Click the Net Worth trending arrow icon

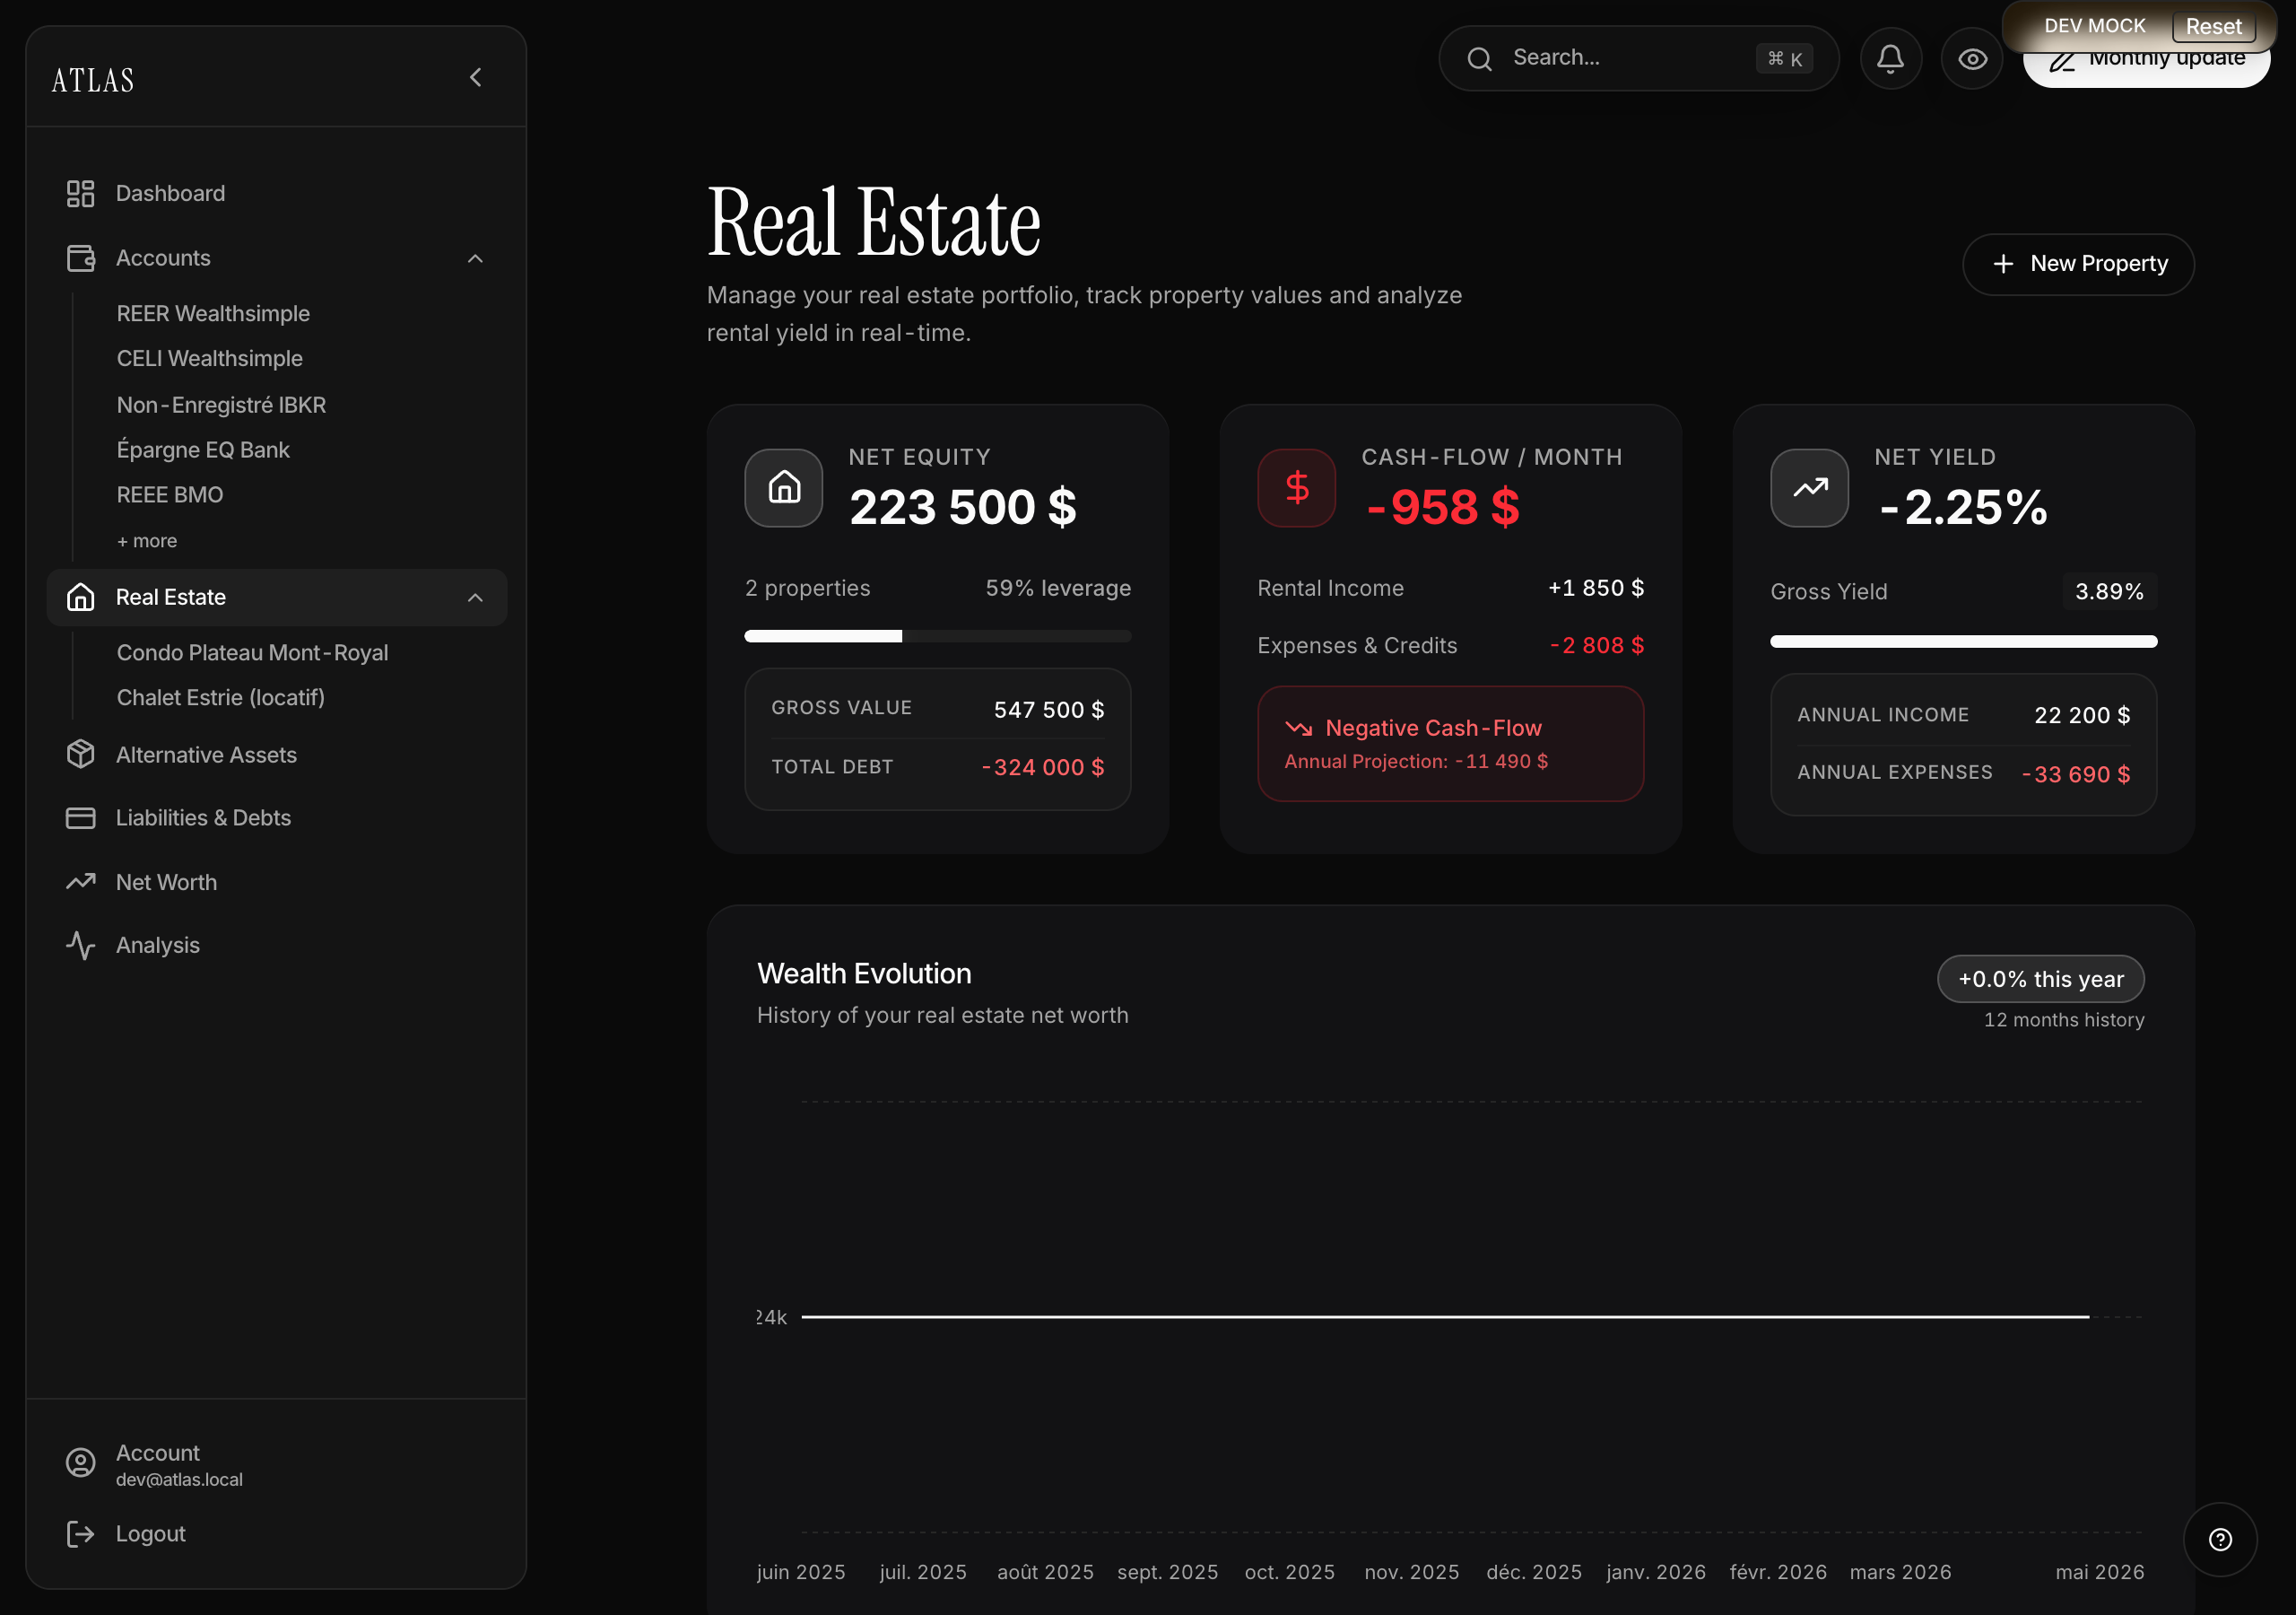point(80,882)
